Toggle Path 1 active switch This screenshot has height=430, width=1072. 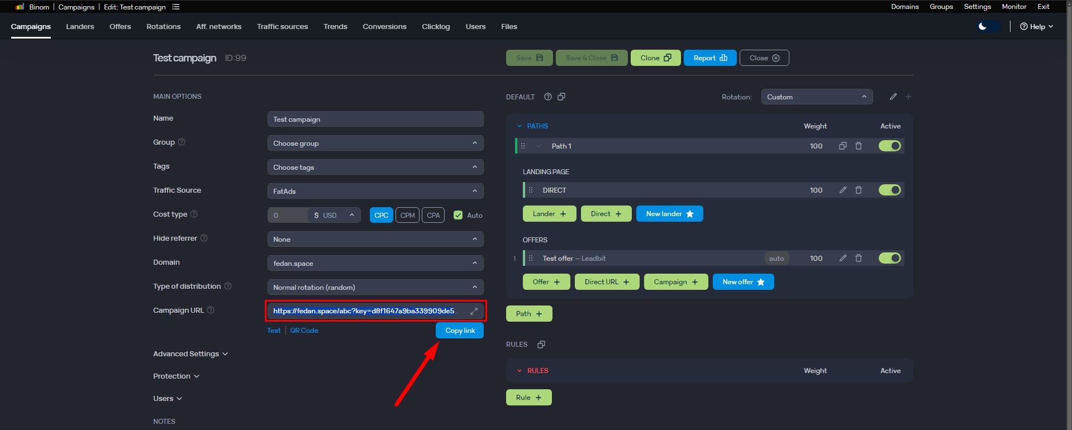[890, 146]
